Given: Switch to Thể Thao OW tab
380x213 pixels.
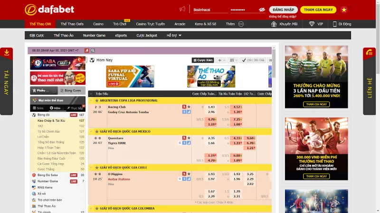Looking at the screenshot, I should (x=40, y=24).
